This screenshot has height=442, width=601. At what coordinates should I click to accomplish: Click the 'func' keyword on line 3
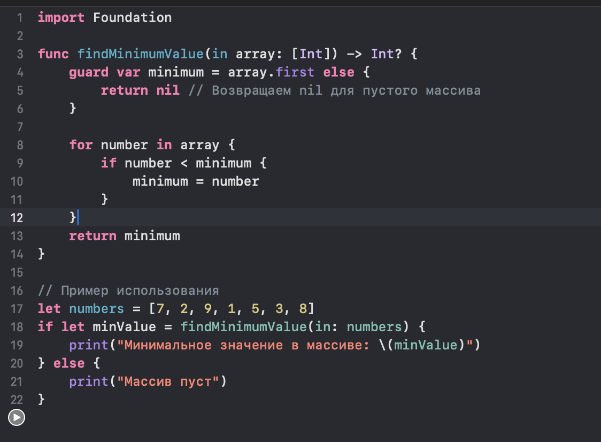tap(53, 54)
